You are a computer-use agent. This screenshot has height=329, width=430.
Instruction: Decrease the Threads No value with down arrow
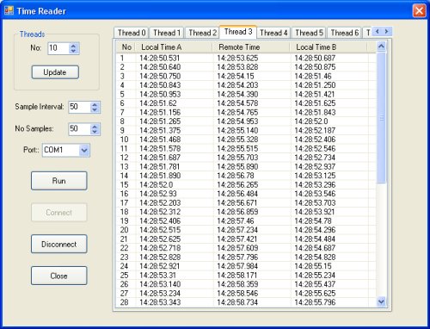pos(73,51)
